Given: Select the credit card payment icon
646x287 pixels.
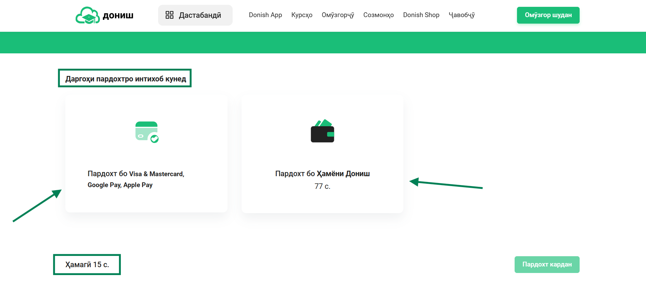Looking at the screenshot, I should [x=147, y=132].
